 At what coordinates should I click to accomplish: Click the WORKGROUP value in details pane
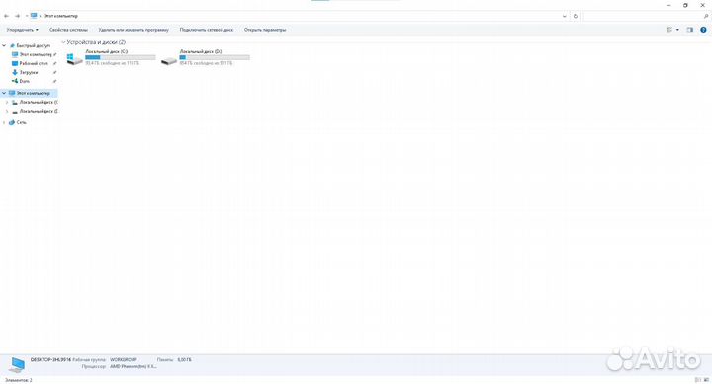tap(124, 360)
